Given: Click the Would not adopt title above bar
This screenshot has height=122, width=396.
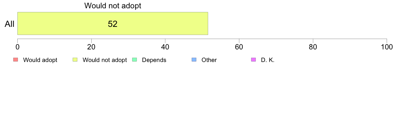Looking at the screenshot, I should coord(113,6).
